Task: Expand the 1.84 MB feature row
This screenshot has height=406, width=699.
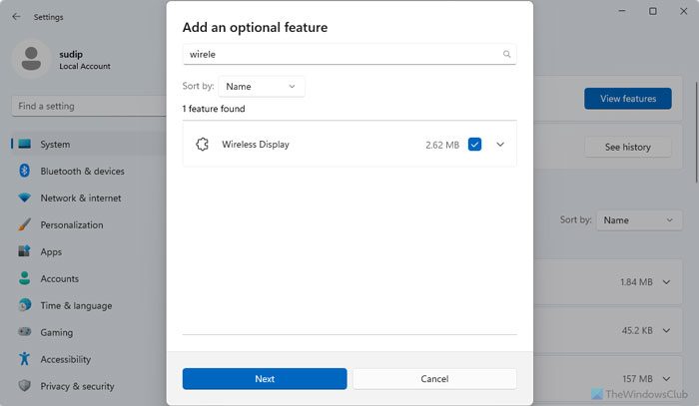Action: [x=666, y=281]
